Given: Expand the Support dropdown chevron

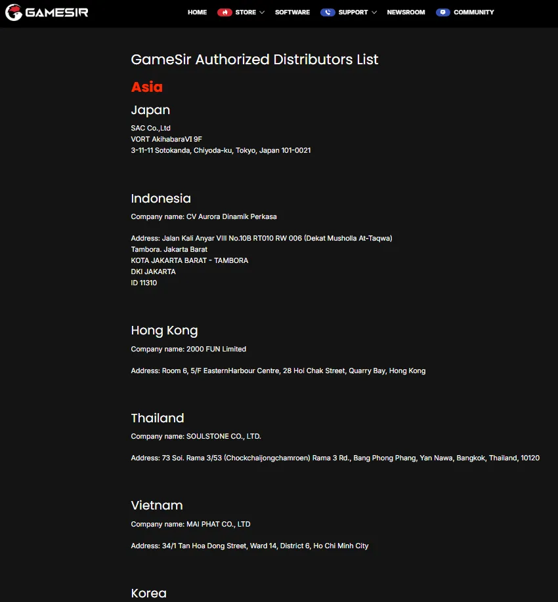Looking at the screenshot, I should [x=374, y=12].
